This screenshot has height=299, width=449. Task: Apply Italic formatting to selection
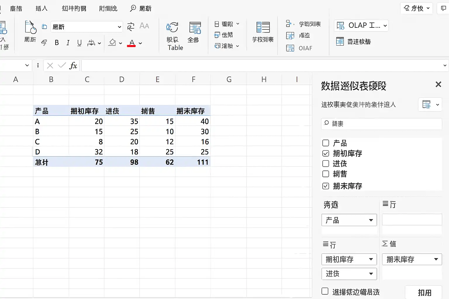(x=68, y=43)
